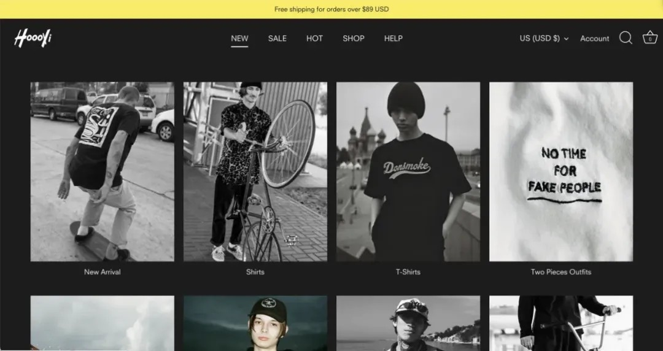Viewport: 663px width, 351px height.
Task: Go to the HELP menu
Action: tap(394, 39)
